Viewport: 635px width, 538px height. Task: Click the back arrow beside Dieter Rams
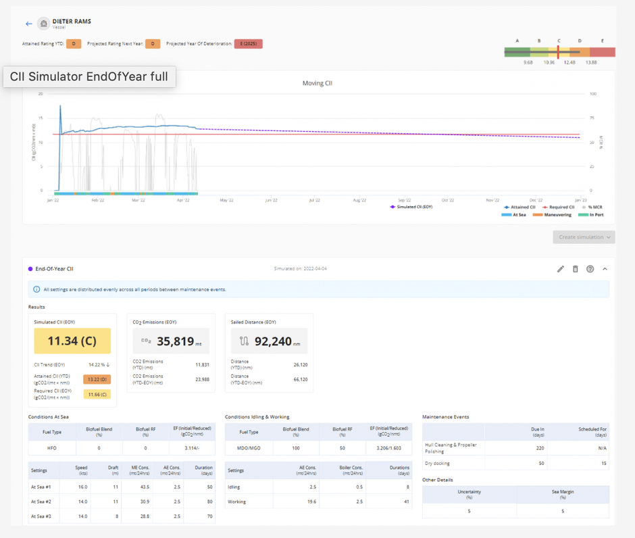point(28,24)
